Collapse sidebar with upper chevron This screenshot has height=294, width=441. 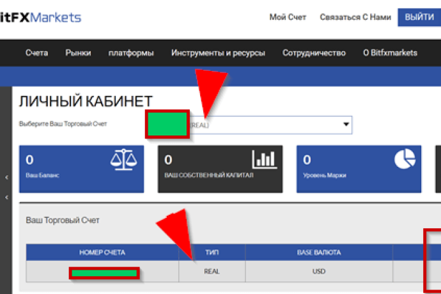pos(6,177)
